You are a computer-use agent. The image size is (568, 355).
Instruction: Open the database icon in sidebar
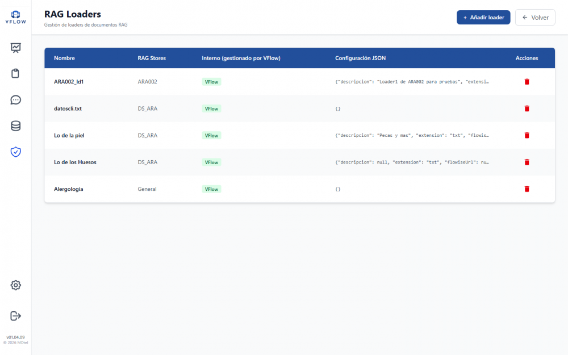tap(15, 126)
